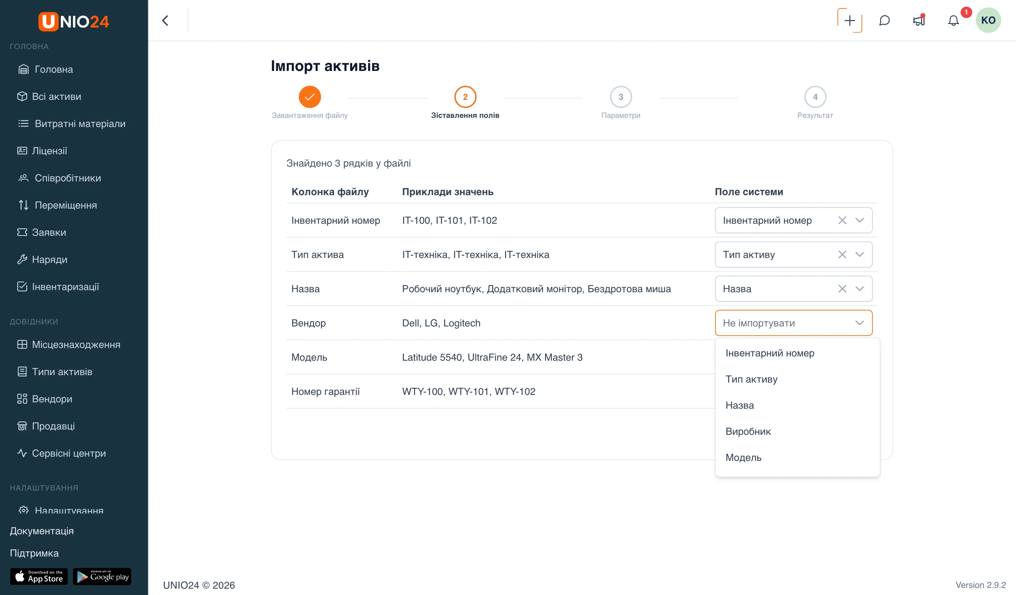
Task: Click the plus add-new icon
Action: [849, 20]
